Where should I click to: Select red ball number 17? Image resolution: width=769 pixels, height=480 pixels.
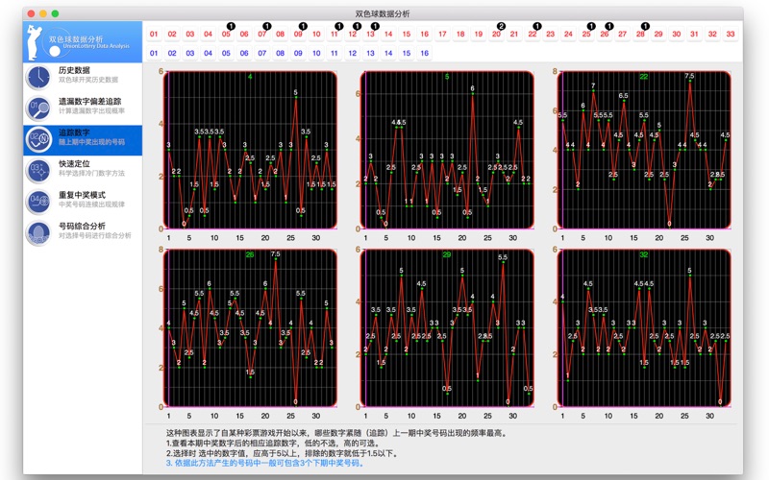(442, 35)
